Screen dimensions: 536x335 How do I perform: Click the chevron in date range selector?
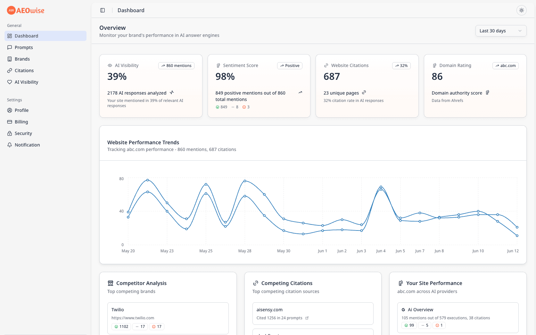pos(520,31)
